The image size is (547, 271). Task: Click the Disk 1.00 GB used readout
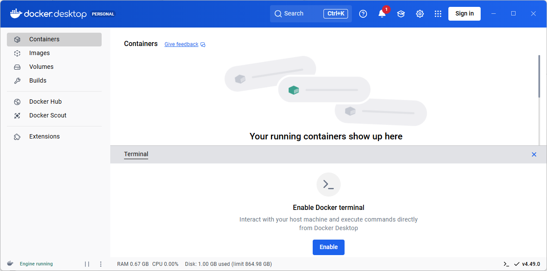point(228,264)
